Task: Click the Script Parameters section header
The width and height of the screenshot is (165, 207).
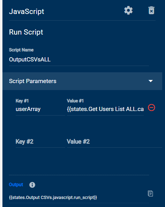Action: pyautogui.click(x=82, y=81)
